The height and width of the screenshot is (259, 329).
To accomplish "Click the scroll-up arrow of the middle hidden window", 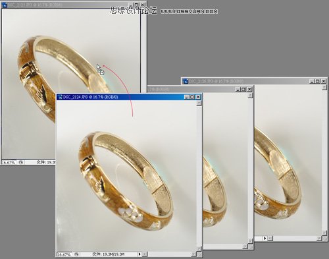I will (251, 95).
